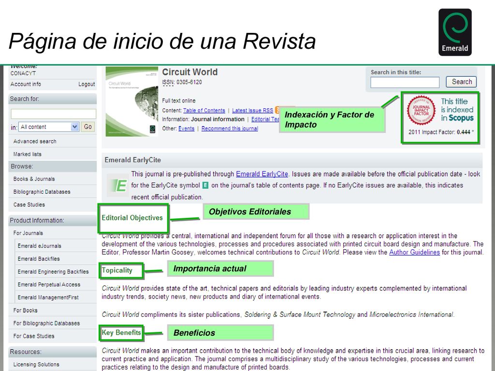Click the 'Browse:' sidebar header
The height and width of the screenshot is (371, 495).
[x=22, y=166]
